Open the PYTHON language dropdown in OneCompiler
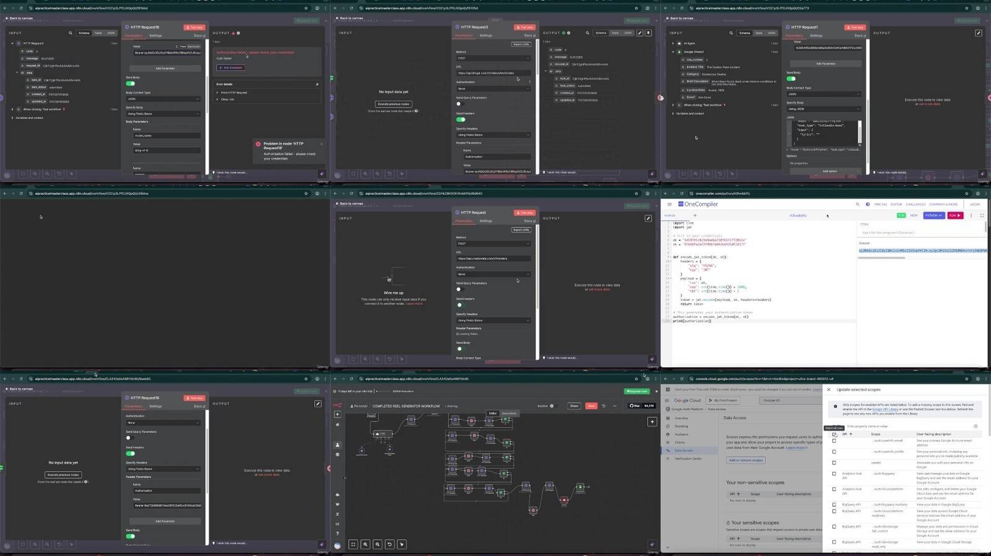 (933, 215)
